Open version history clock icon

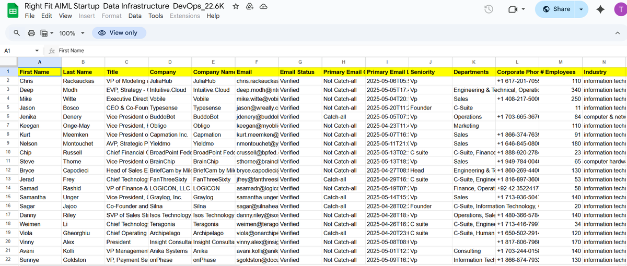tap(489, 9)
